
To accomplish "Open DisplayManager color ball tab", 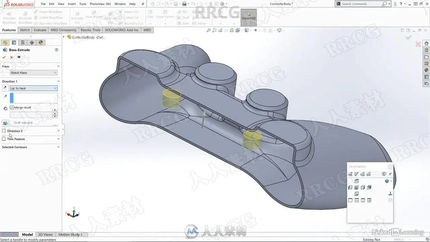I will pyautogui.click(x=41, y=43).
